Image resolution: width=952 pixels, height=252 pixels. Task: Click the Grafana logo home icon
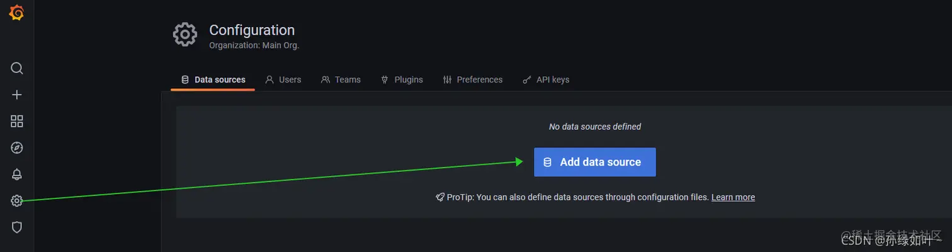(x=16, y=13)
